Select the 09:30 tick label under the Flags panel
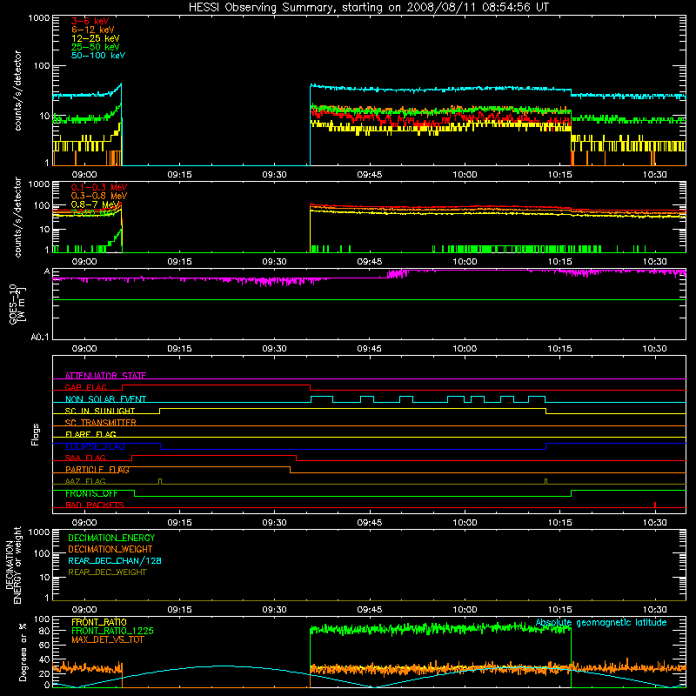 (x=275, y=523)
